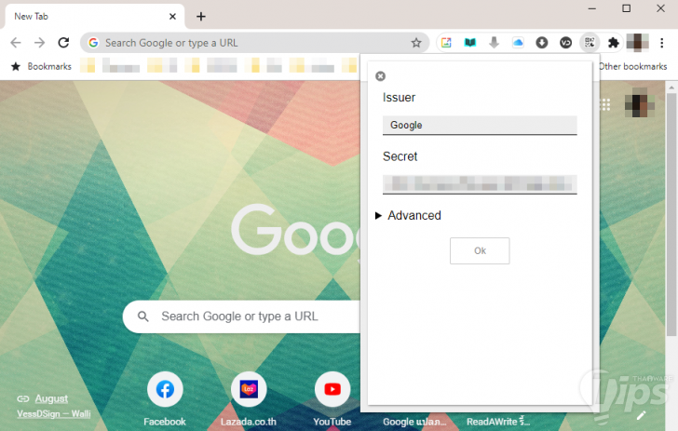Go forward to the next page
Screen dimensions: 678x431
39,43
